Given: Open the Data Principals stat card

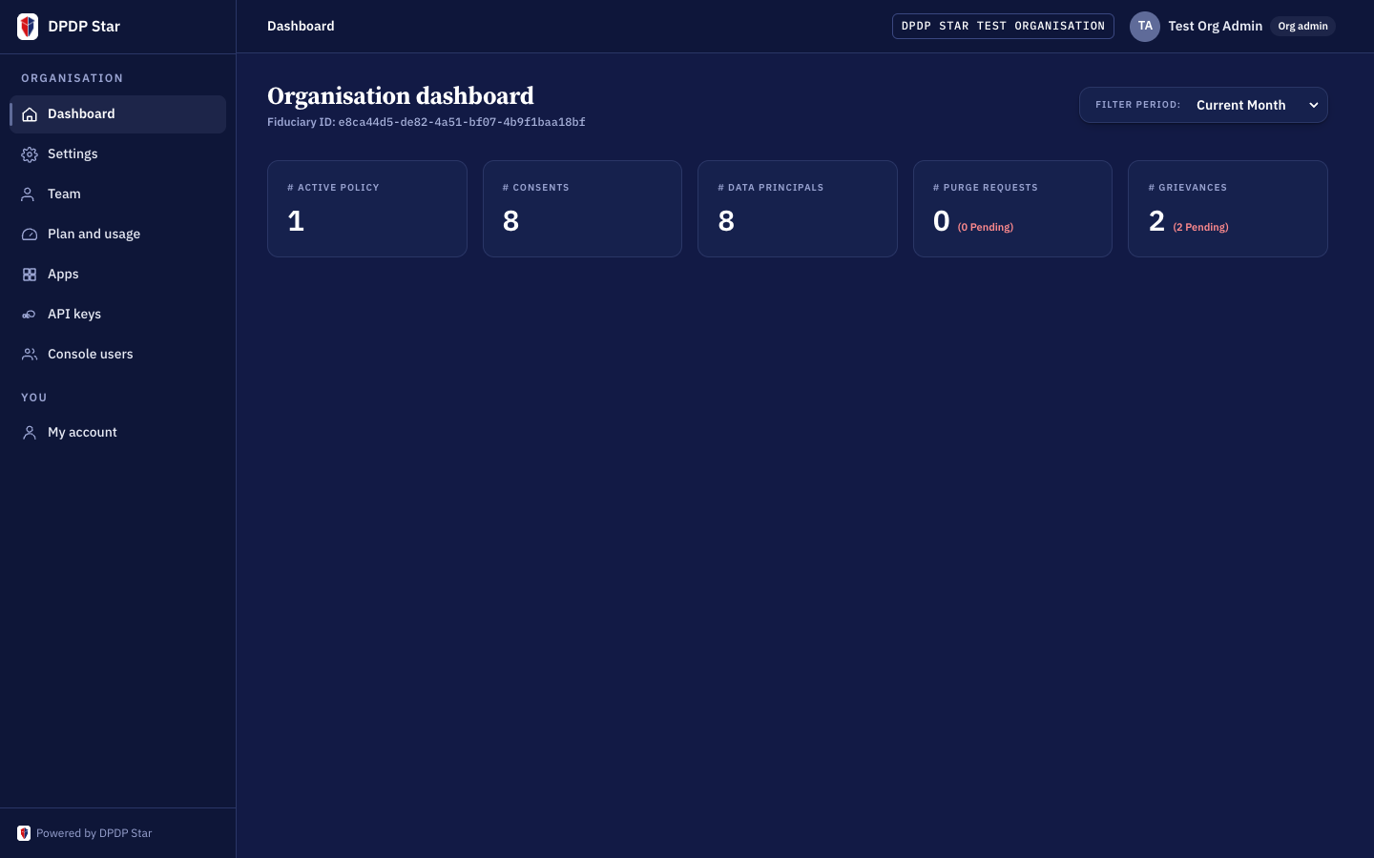Looking at the screenshot, I should pos(798,209).
